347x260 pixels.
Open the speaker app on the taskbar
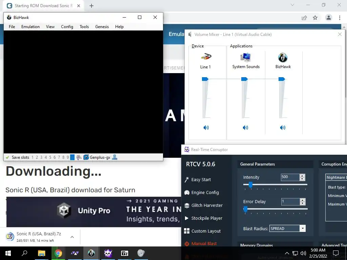click(141, 253)
